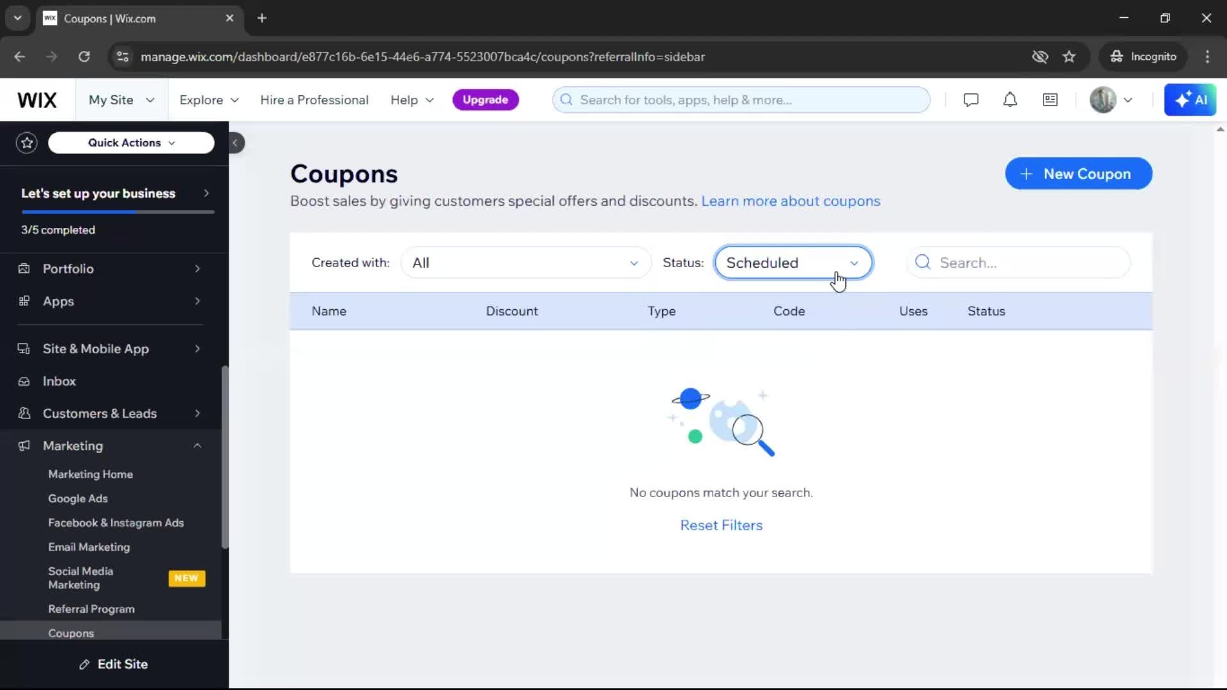Launch the AI assistant button

tap(1190, 100)
